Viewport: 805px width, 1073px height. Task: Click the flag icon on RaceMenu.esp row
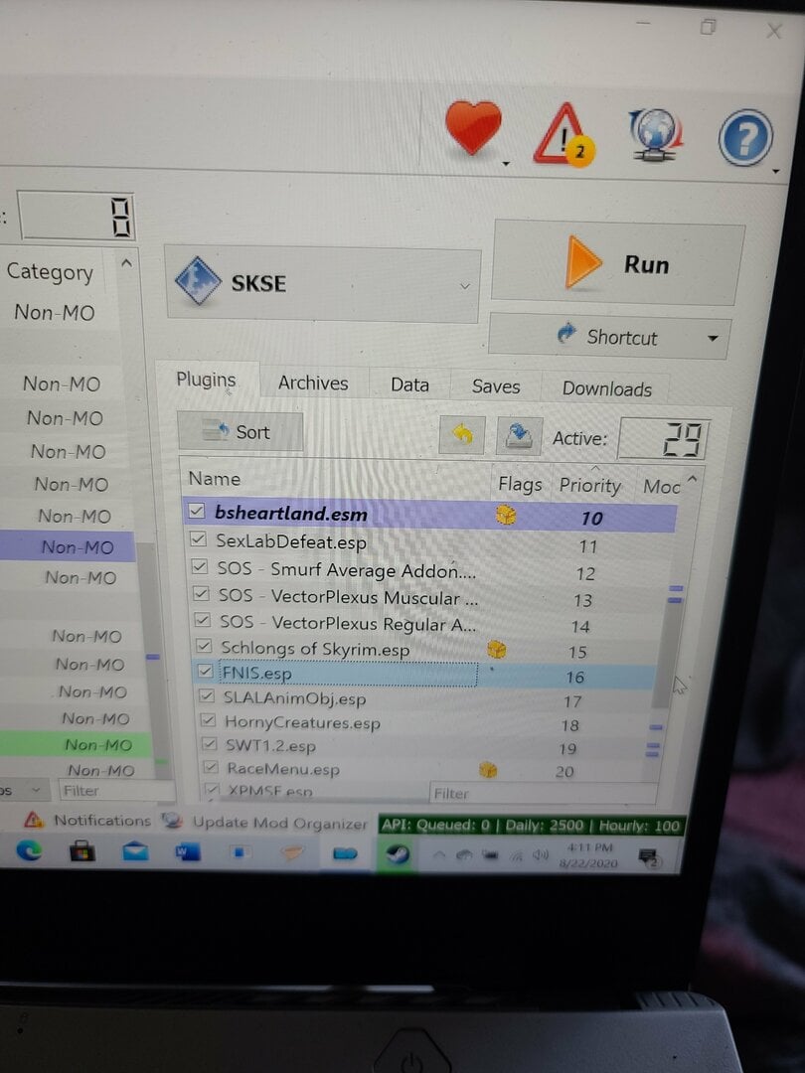tap(488, 770)
